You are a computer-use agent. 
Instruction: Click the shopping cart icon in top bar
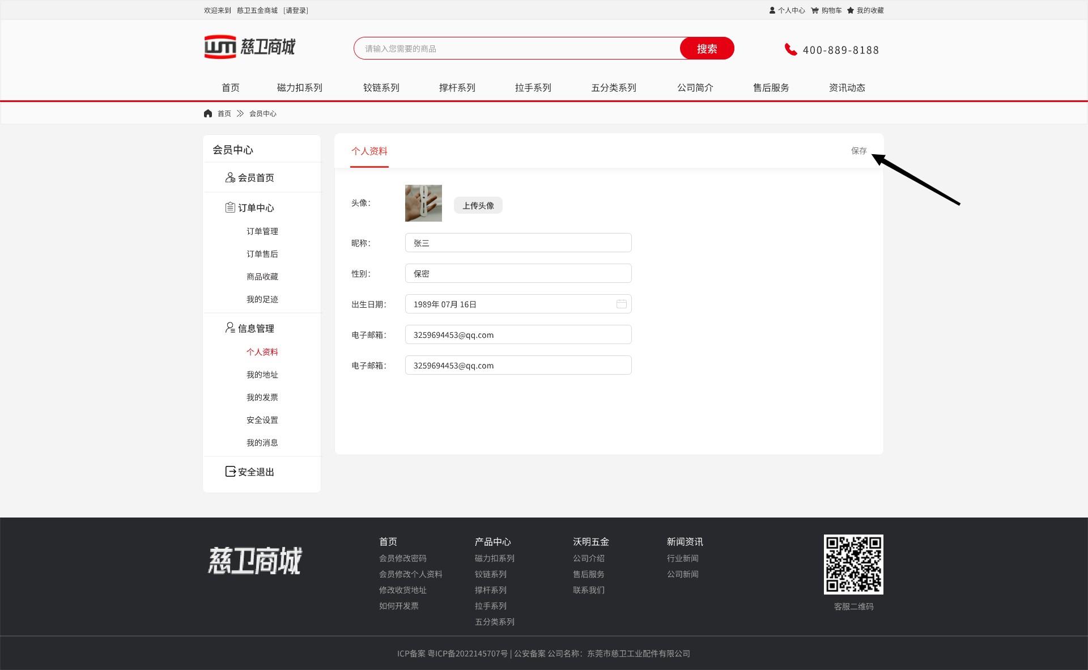coord(815,10)
